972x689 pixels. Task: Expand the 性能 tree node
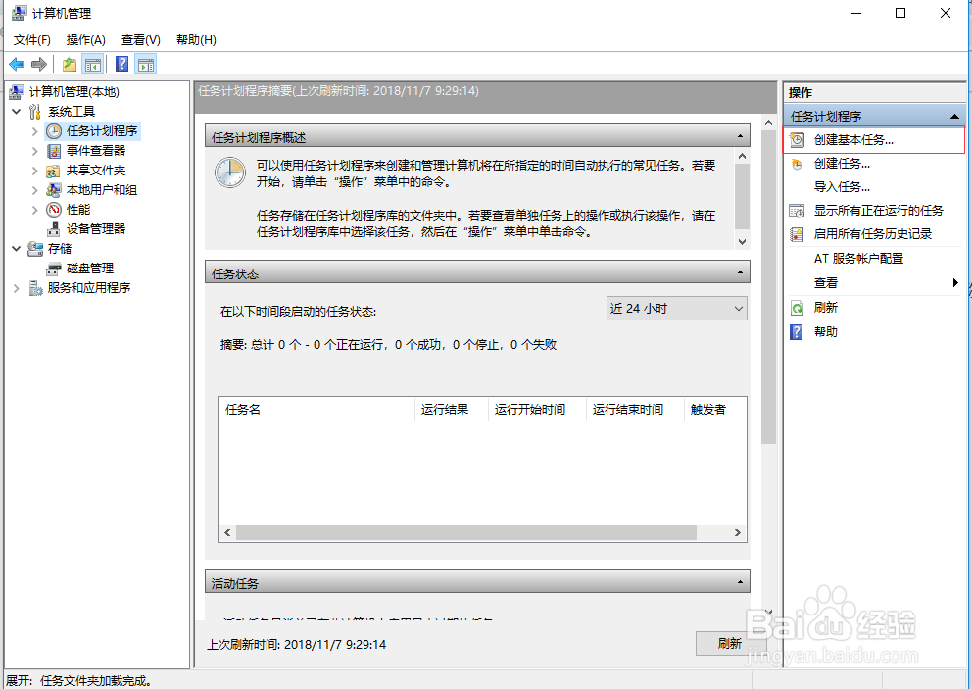(x=34, y=210)
